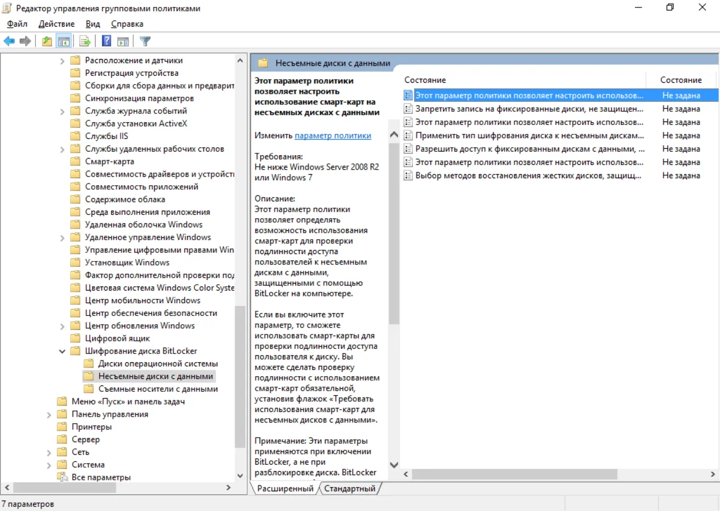The height and width of the screenshot is (511, 720).
Task: Select 'Съемные носители с данными' in the tree
Action: [158, 389]
